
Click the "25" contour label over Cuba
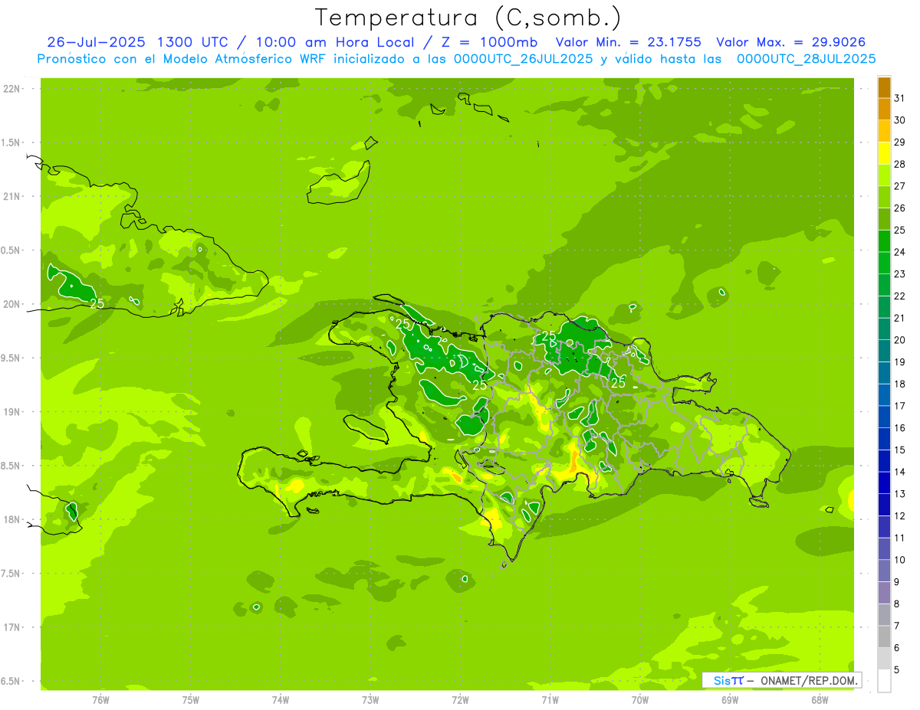click(97, 303)
